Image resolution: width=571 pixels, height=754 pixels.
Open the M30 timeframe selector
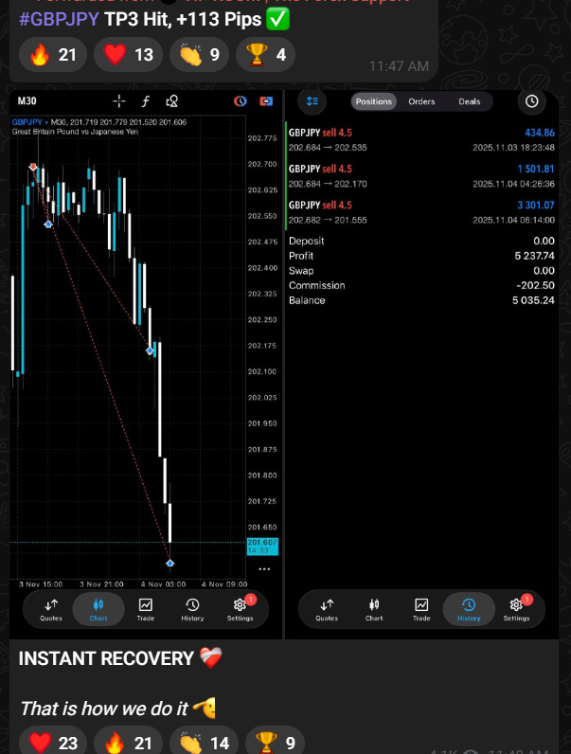27,101
